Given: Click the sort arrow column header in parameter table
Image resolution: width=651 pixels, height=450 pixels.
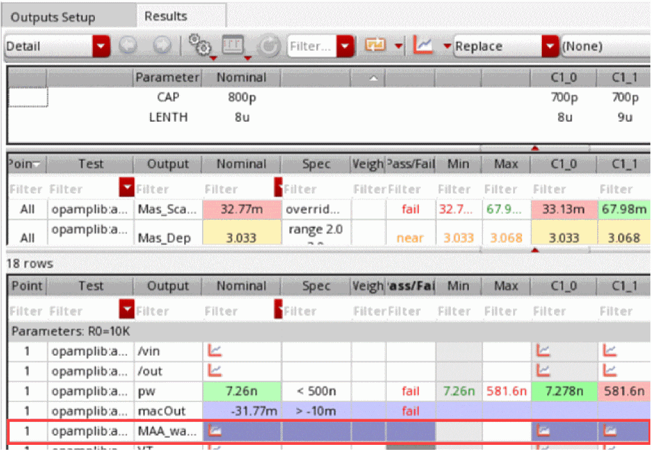Looking at the screenshot, I should tap(373, 78).
